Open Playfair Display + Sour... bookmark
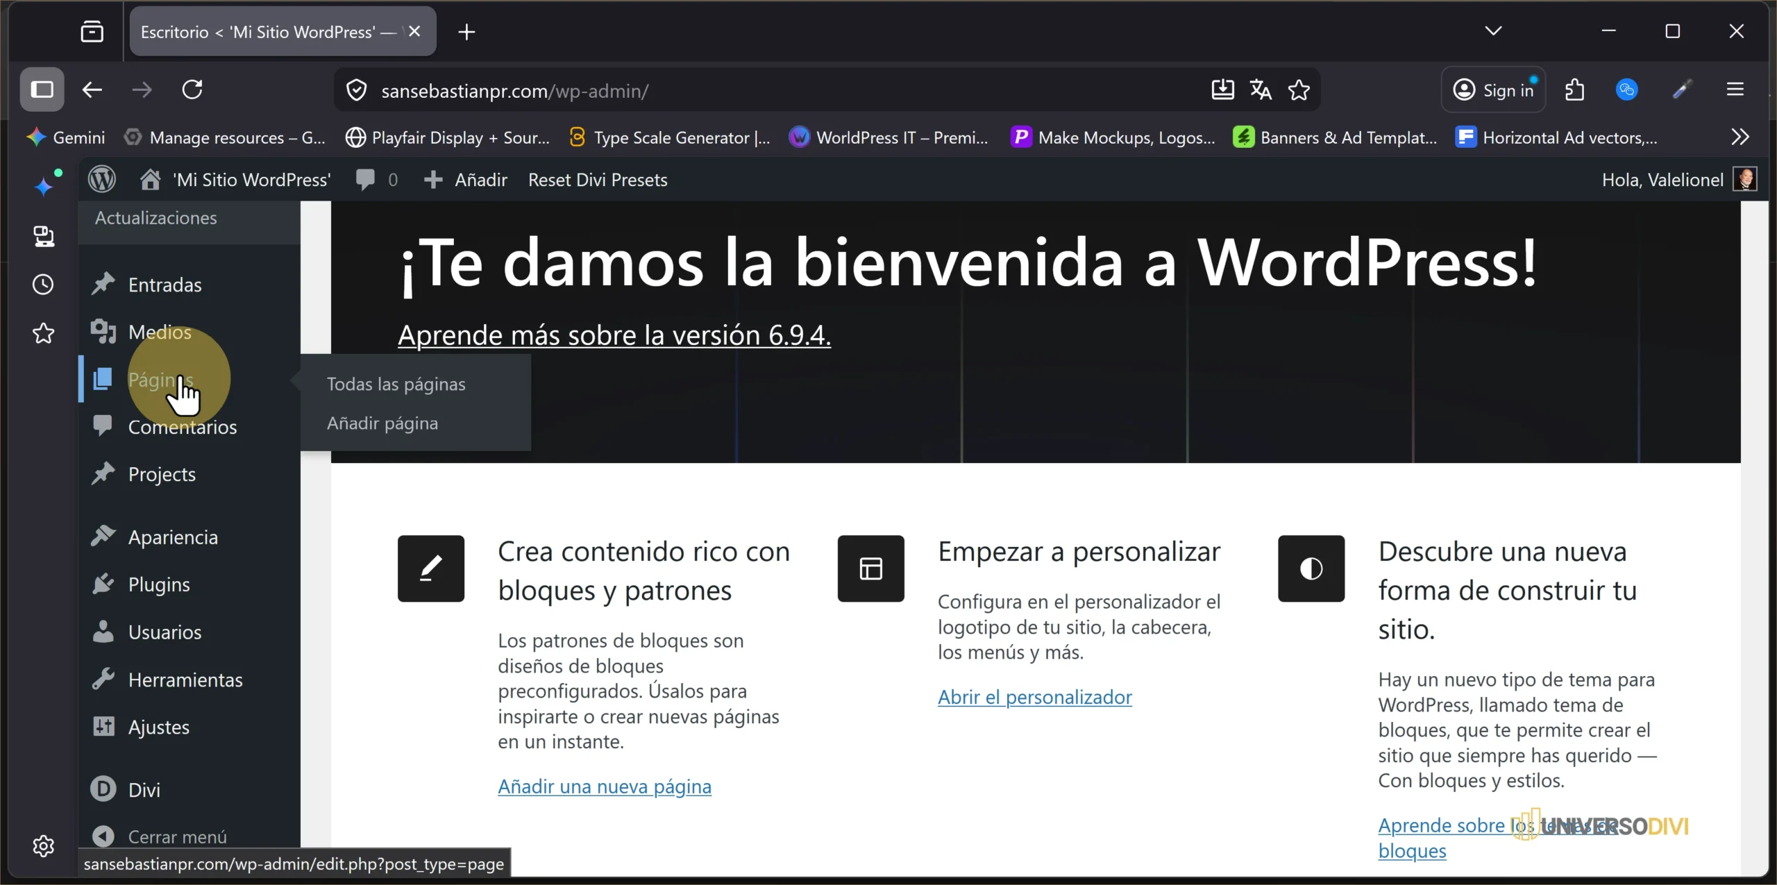 coord(448,137)
